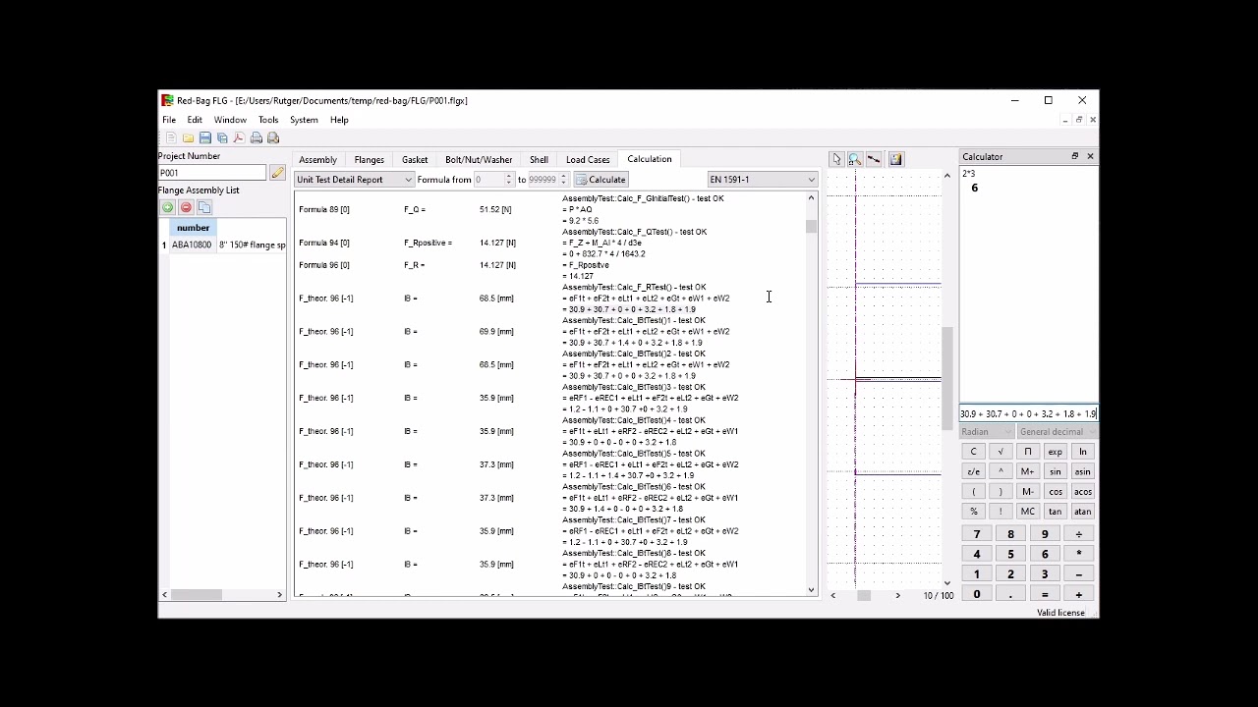Open the Tools menu
1258x707 pixels.
tap(268, 120)
